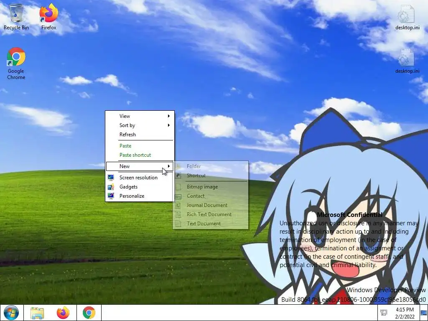The height and width of the screenshot is (321, 428).
Task: Click the Rich Text Document icon
Action: 178,214
